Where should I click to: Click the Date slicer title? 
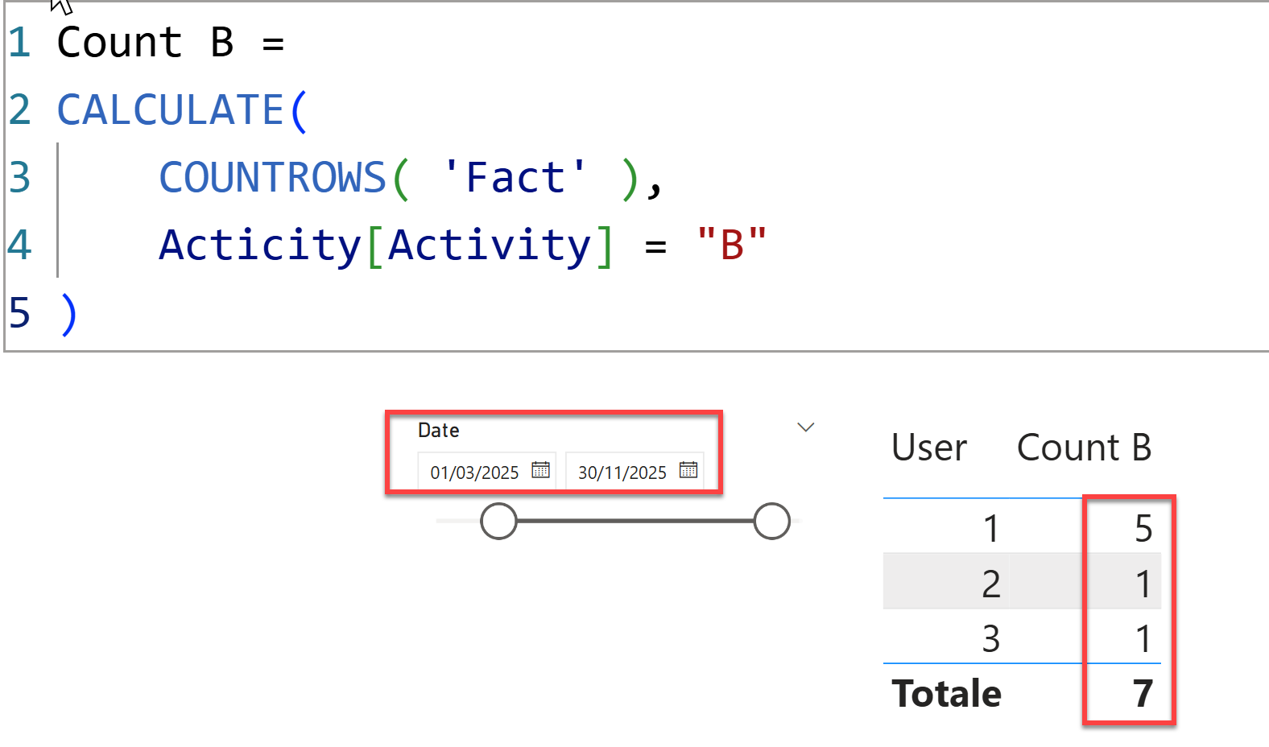(x=439, y=431)
